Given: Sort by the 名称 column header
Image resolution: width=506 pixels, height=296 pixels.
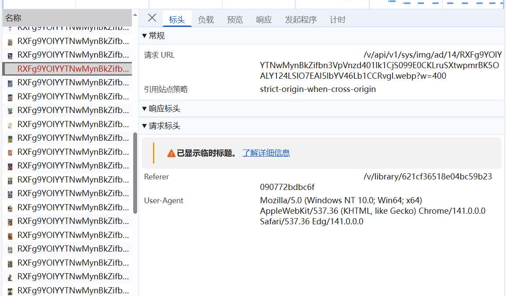Looking at the screenshot, I should click(67, 18).
